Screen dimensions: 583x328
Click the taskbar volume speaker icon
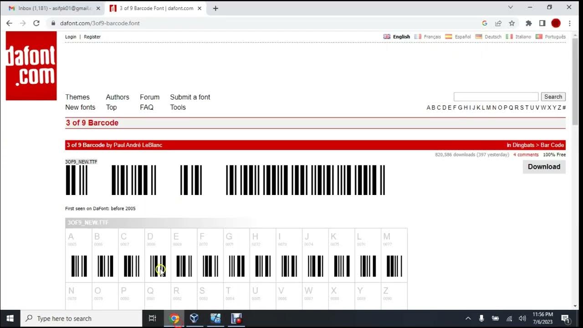tap(522, 318)
